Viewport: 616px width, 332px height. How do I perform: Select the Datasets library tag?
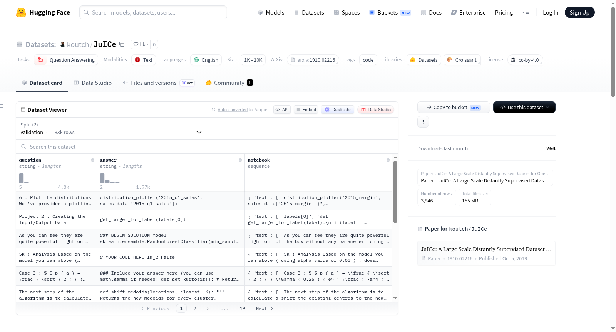[424, 60]
